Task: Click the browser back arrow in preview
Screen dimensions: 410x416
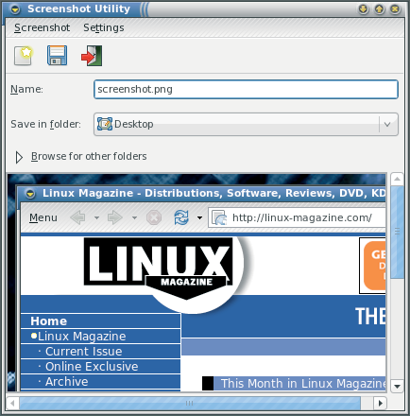Action: [77, 217]
